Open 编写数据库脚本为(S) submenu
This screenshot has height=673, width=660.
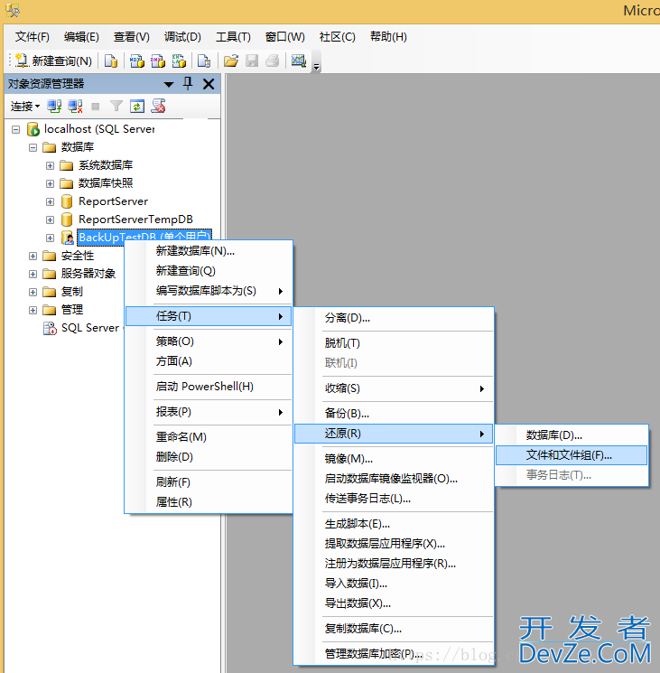click(x=208, y=291)
